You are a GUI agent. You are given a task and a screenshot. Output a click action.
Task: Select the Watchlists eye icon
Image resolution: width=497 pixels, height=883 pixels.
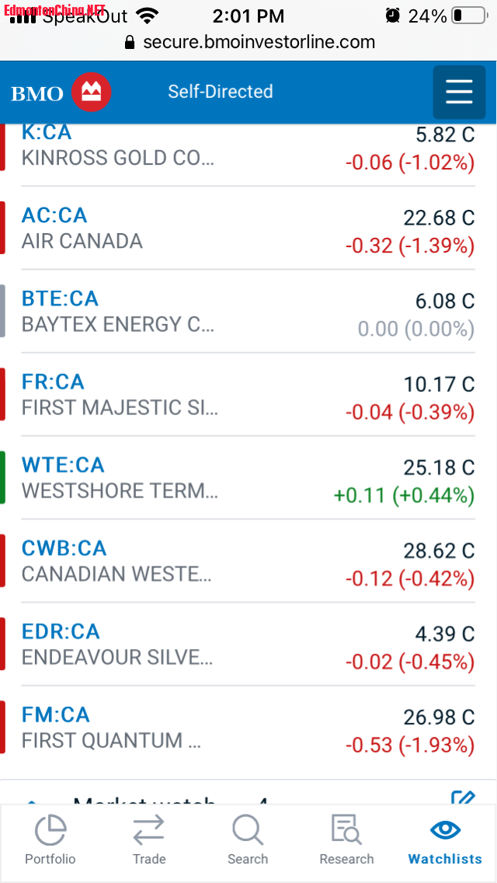click(445, 830)
